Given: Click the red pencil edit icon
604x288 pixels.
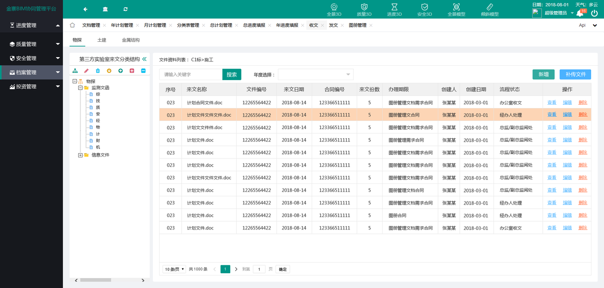Looking at the screenshot, I should point(87,71).
